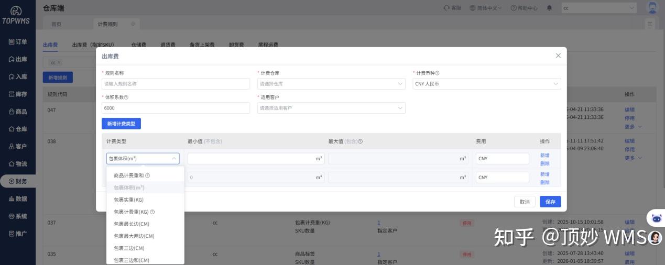Image resolution: width=665 pixels, height=265 pixels.
Task: Open the floating robot assistant icon
Action: [657, 218]
